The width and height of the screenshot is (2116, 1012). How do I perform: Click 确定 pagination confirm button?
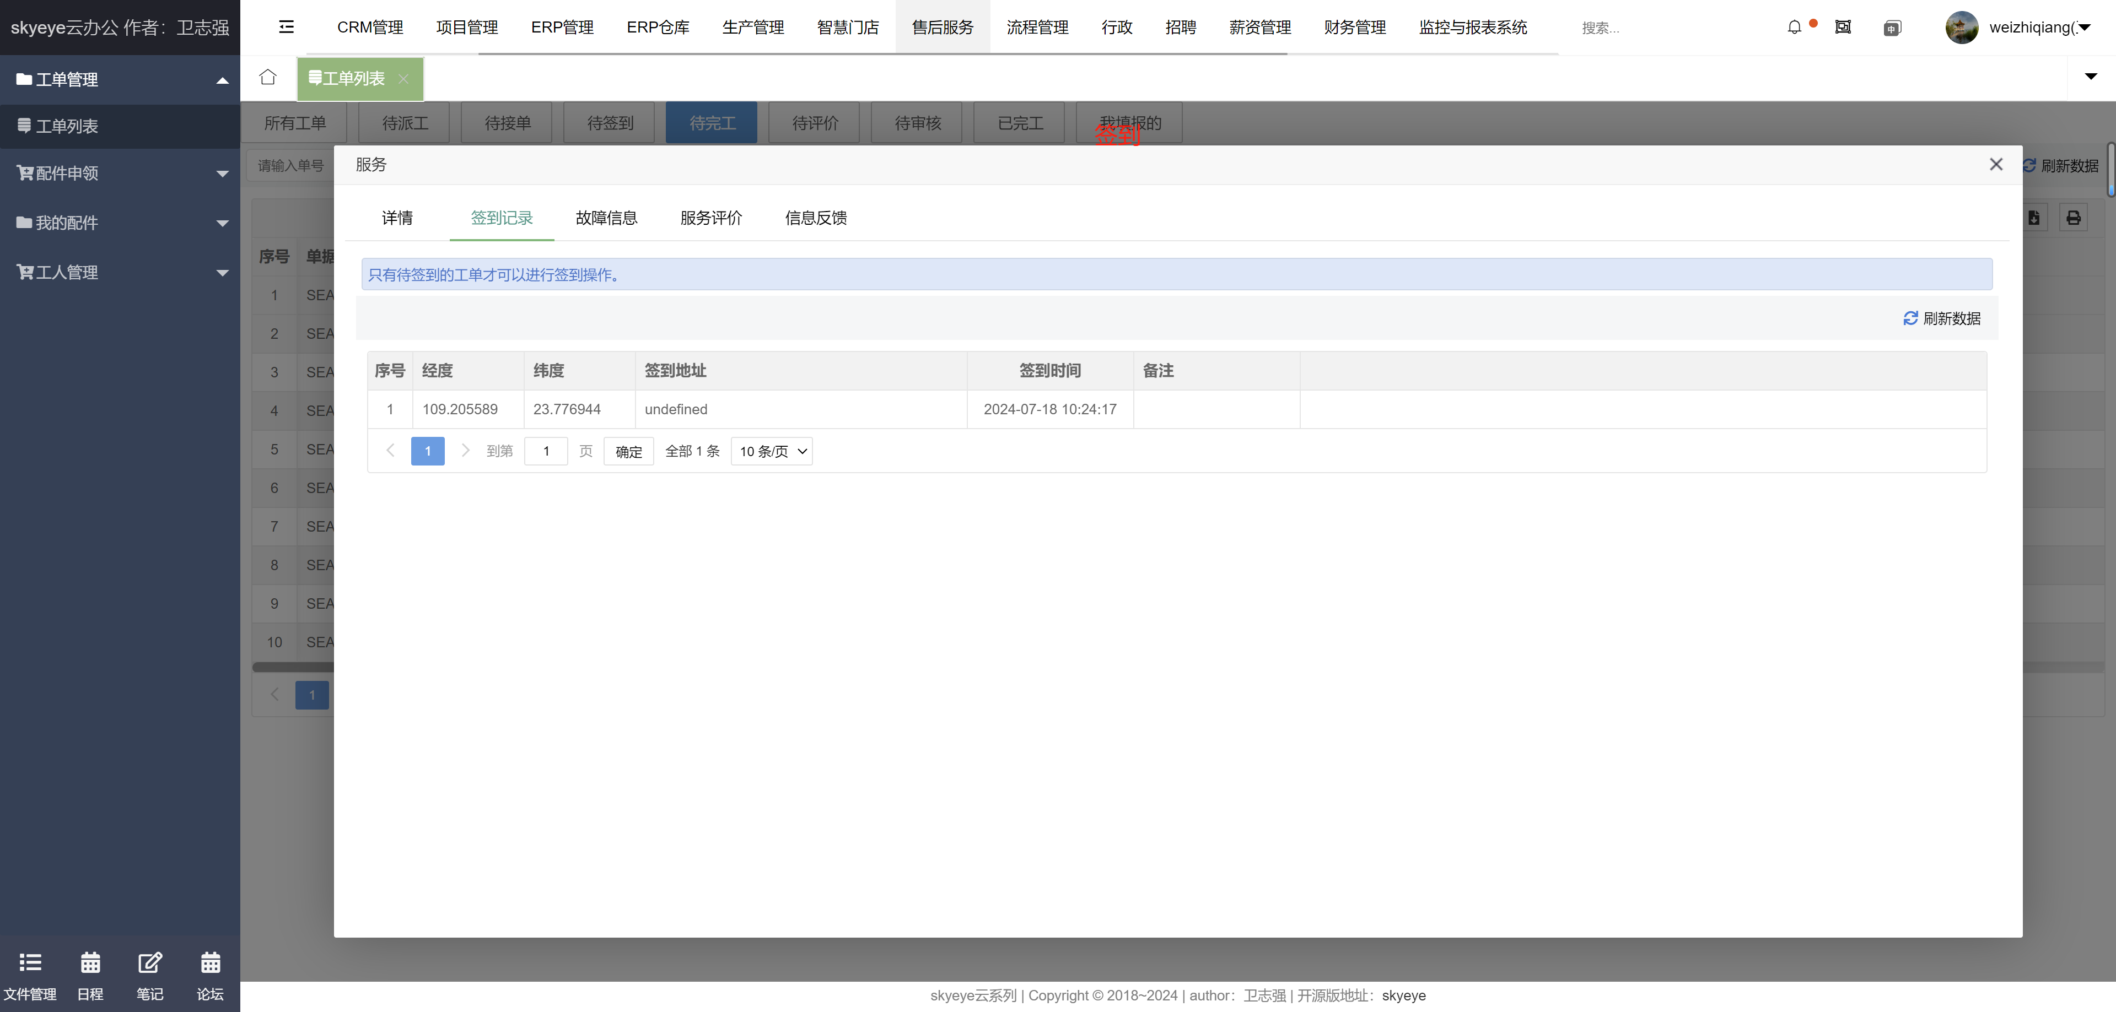pyautogui.click(x=628, y=451)
